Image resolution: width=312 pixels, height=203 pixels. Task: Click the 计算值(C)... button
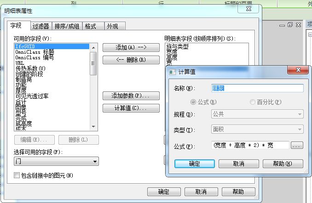[x=131, y=108]
